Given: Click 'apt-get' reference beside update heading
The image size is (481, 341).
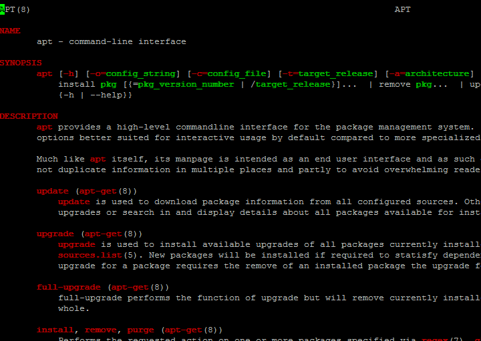Looking at the screenshot, I should pyautogui.click(x=98, y=191).
